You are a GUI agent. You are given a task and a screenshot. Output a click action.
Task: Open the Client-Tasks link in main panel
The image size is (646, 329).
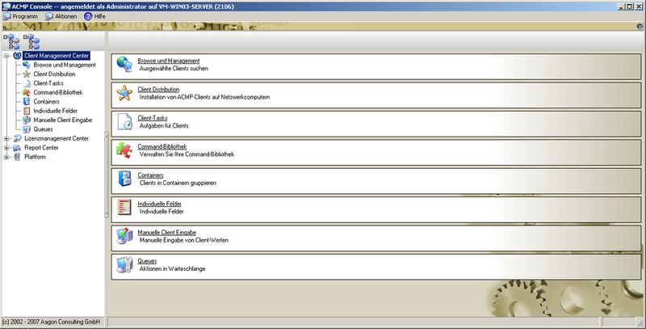pos(153,118)
